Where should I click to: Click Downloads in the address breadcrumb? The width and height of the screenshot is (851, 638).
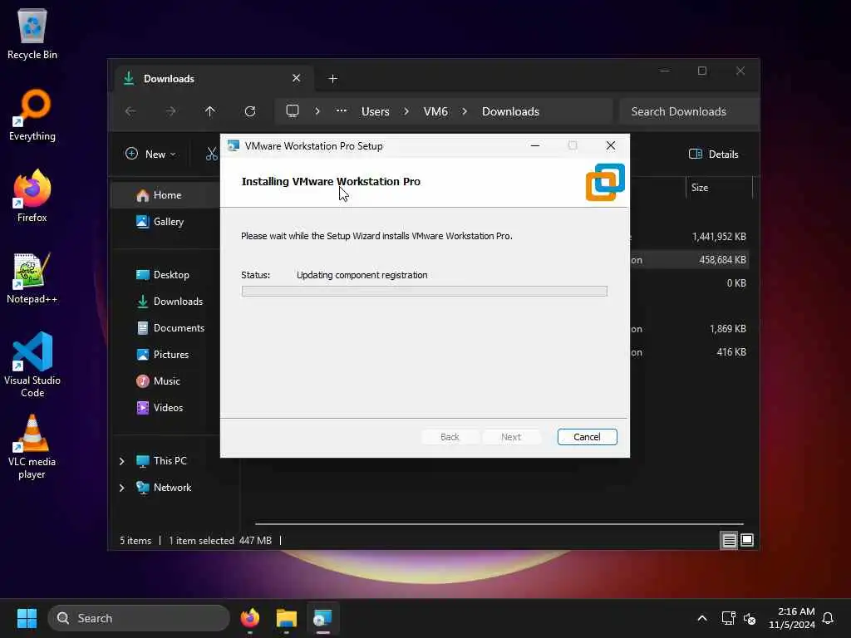[511, 111]
